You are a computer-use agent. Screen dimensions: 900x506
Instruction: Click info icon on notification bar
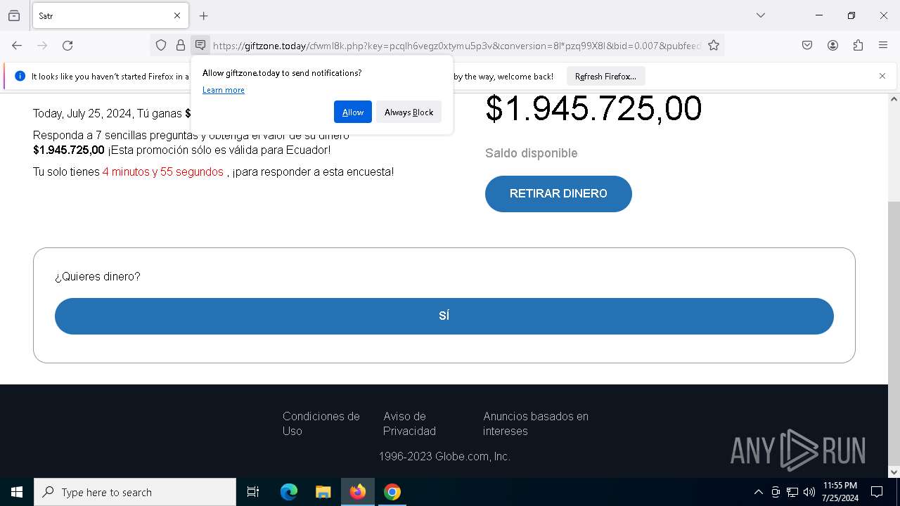(20, 76)
